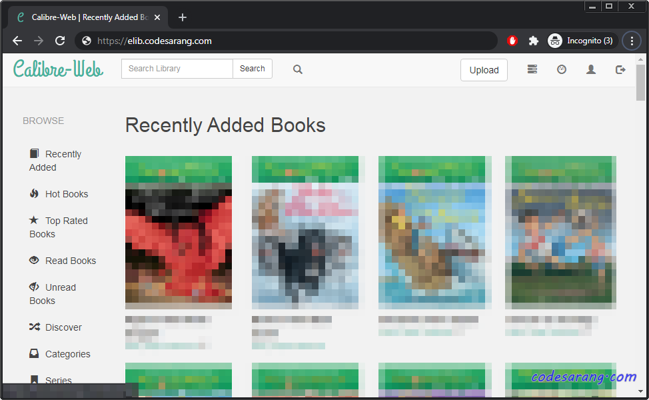Open the third book cover with blue sky
Viewport: 649px width, 400px height.
(432, 233)
